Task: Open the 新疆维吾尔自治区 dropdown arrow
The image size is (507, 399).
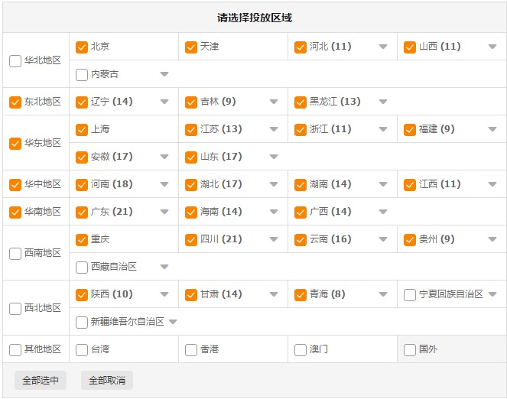Action: point(173,322)
